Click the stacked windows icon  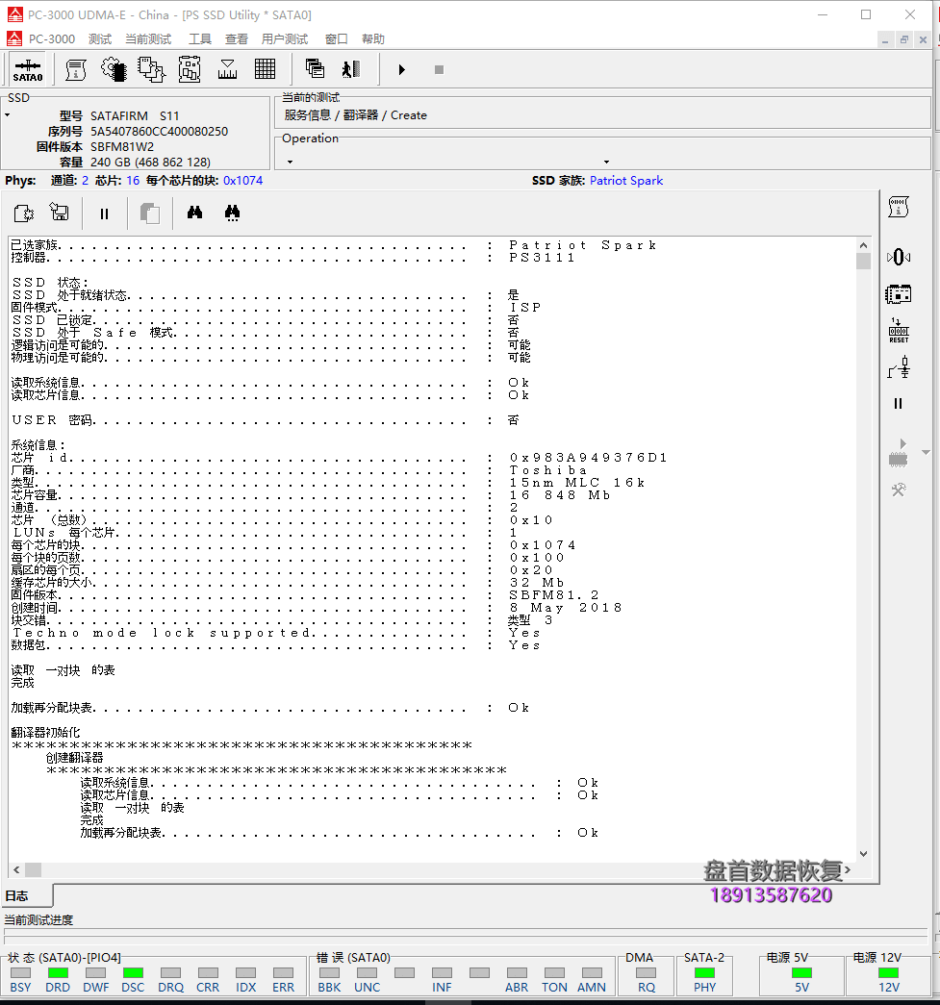click(315, 69)
